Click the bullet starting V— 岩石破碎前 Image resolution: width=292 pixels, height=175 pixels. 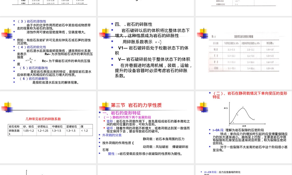(154, 59)
